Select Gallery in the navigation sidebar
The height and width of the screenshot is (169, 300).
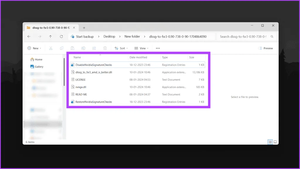coord(39,67)
